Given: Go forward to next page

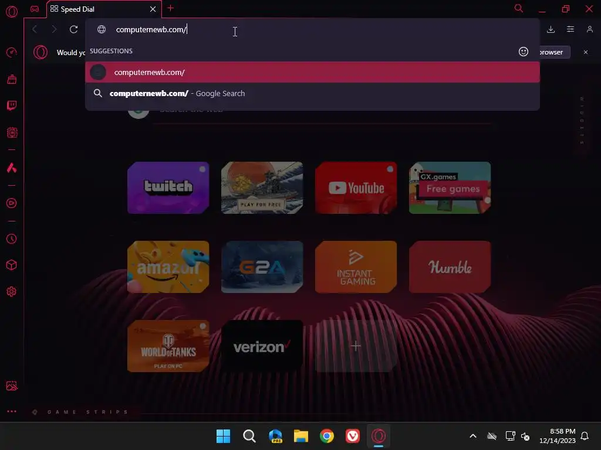Looking at the screenshot, I should coord(54,29).
